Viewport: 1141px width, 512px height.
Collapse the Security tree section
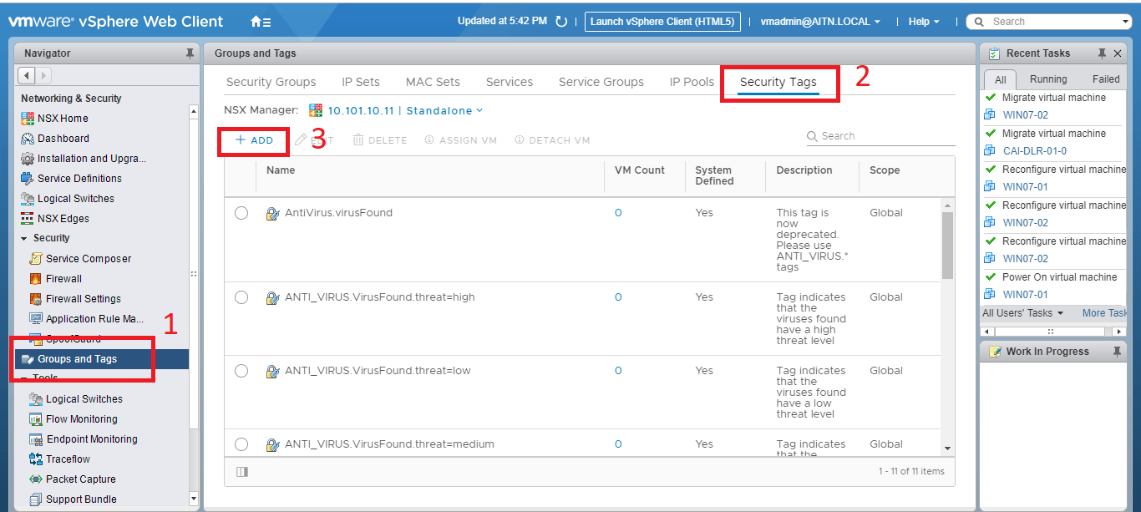[x=24, y=239]
